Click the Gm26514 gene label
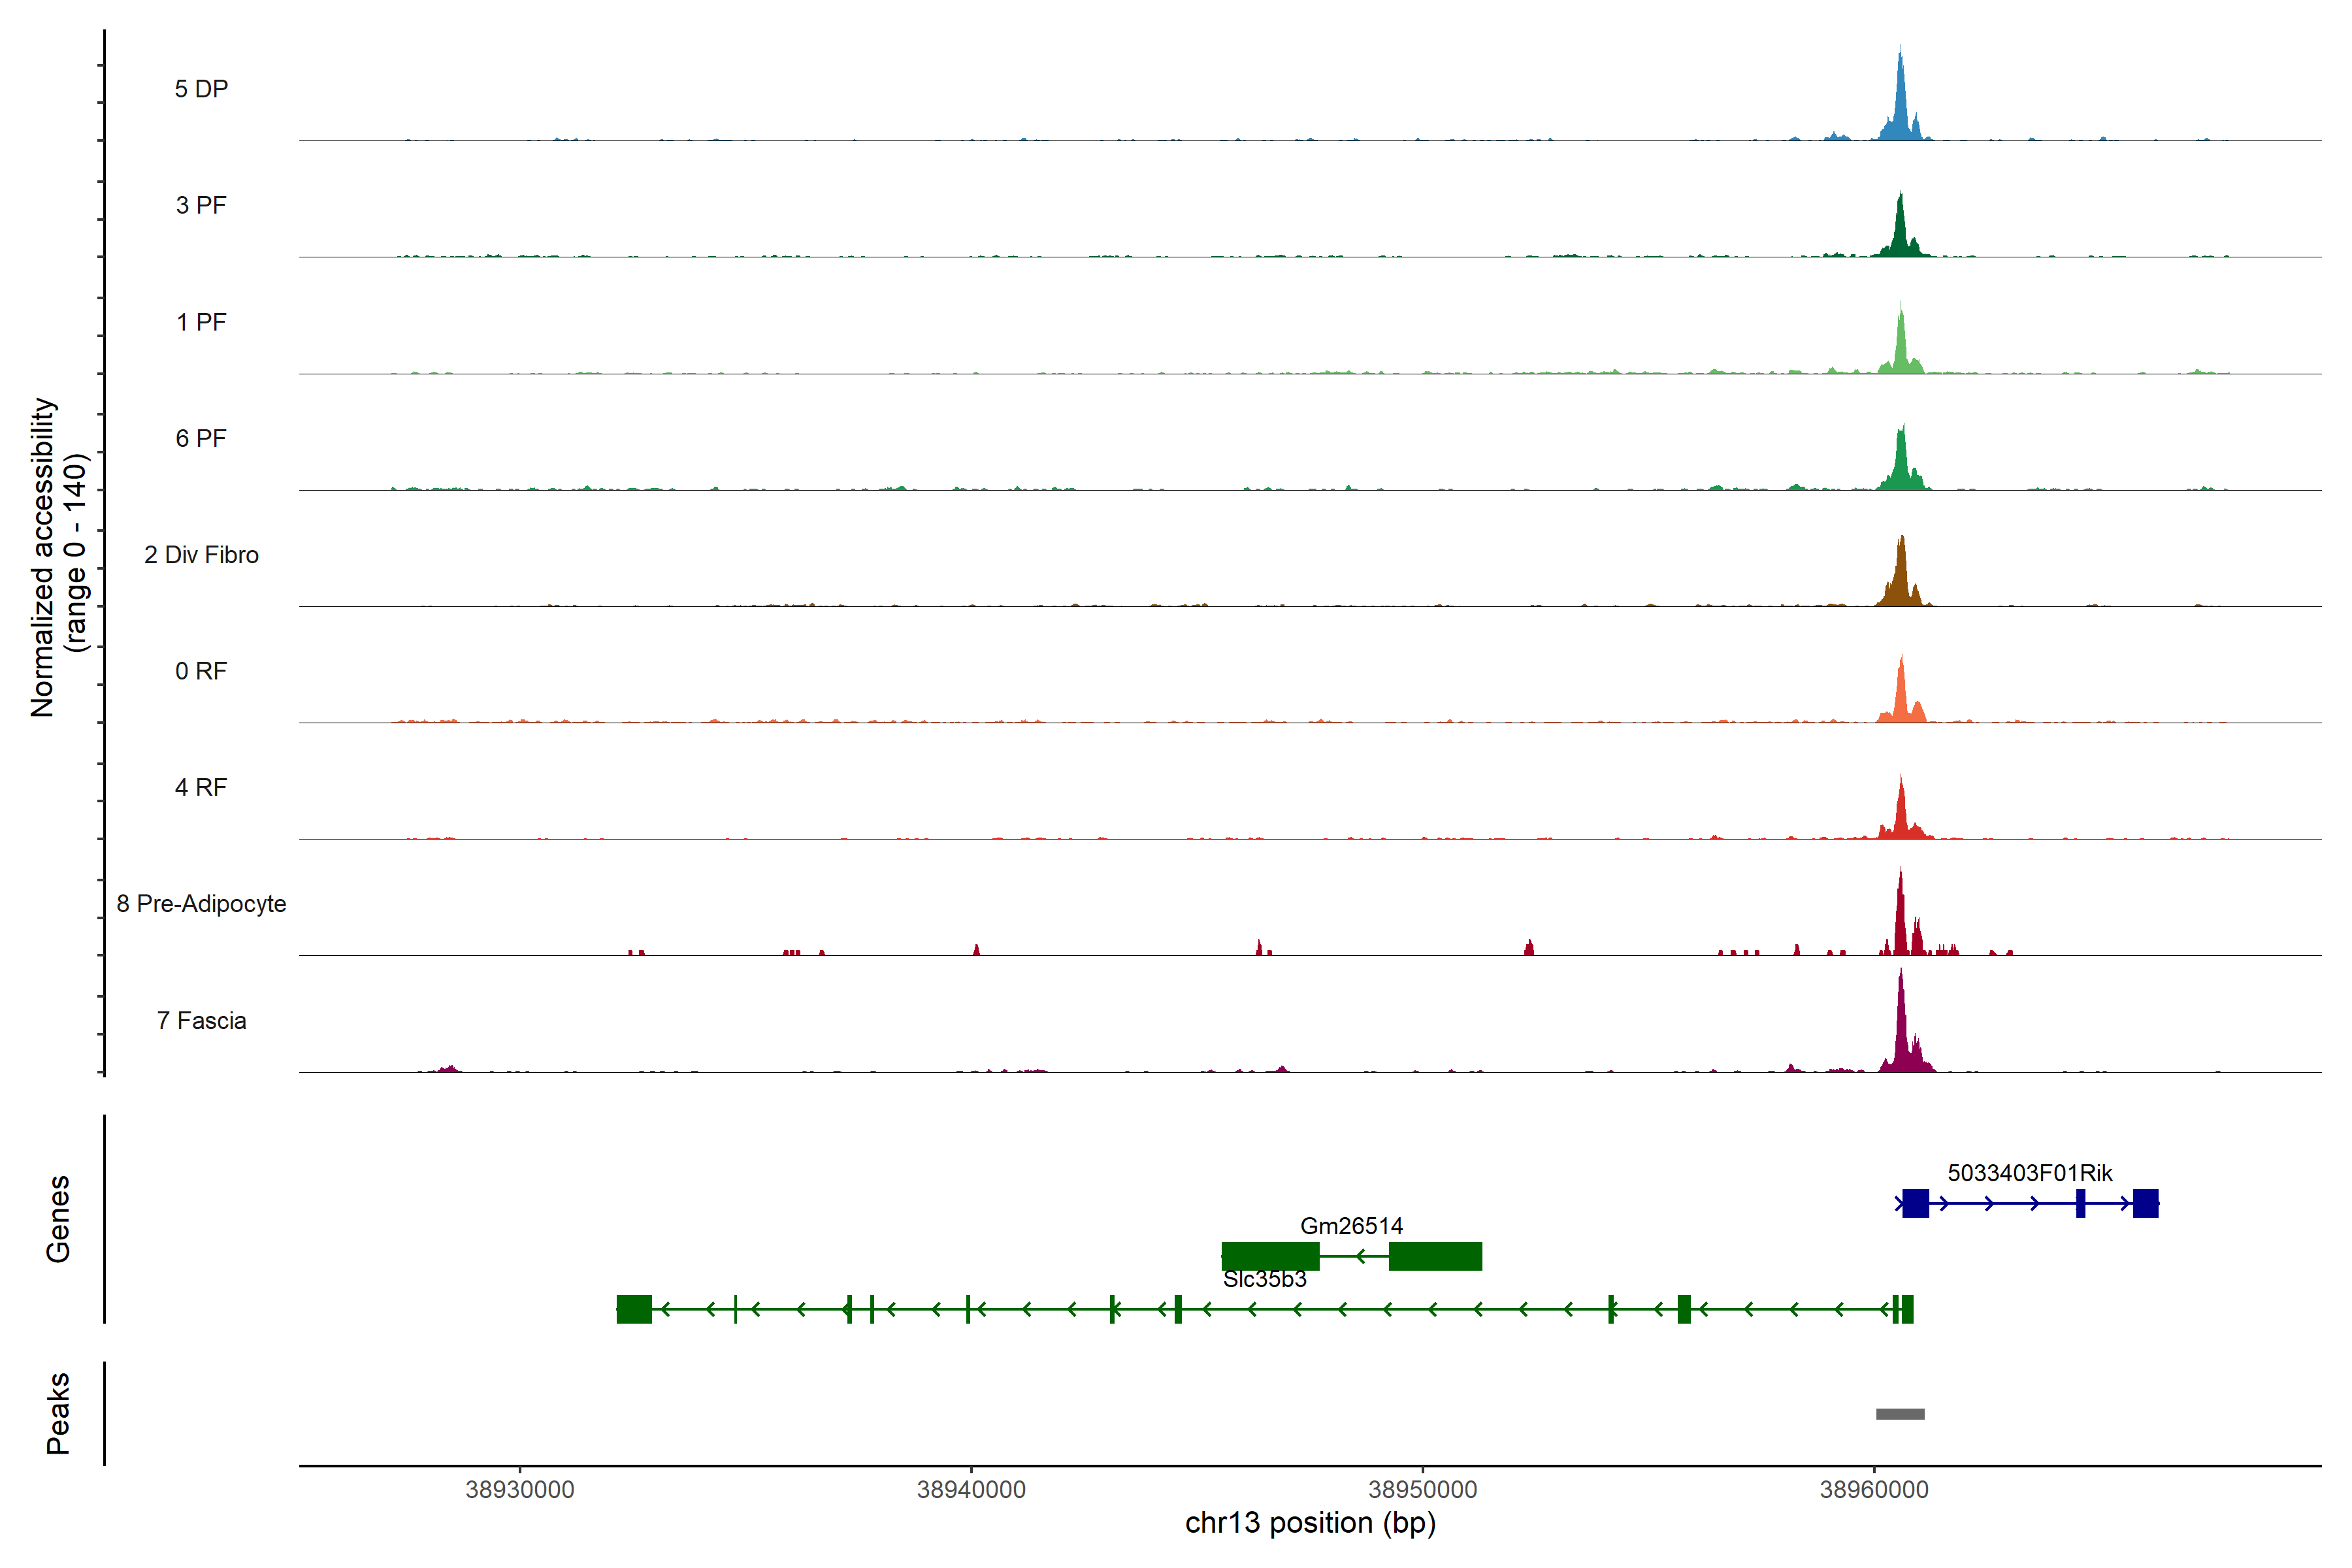This screenshot has height=1568, width=2352. pyautogui.click(x=1351, y=1226)
